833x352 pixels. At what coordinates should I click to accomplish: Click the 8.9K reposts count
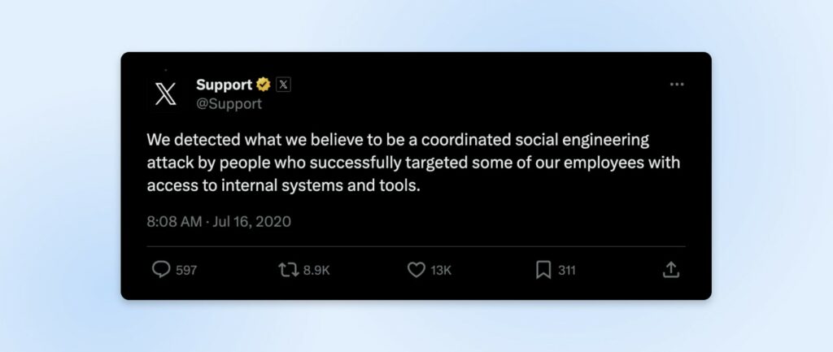pyautogui.click(x=316, y=271)
